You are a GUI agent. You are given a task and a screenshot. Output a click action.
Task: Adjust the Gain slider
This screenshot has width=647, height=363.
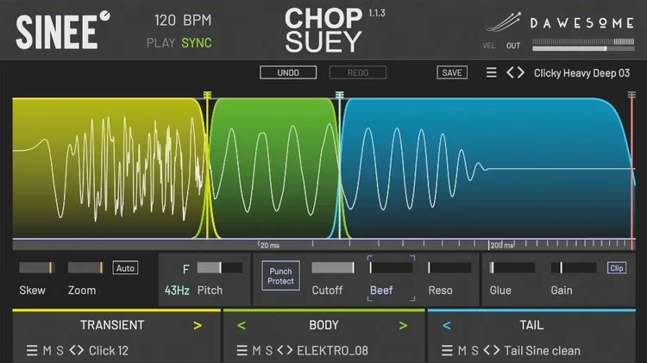[x=574, y=267]
